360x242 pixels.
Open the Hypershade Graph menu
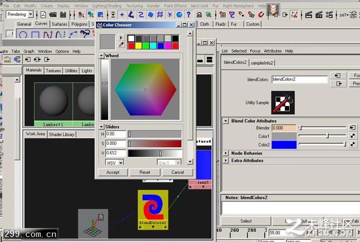tap(28, 51)
